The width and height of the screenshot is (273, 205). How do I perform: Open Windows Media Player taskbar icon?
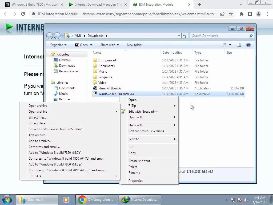tap(66, 200)
